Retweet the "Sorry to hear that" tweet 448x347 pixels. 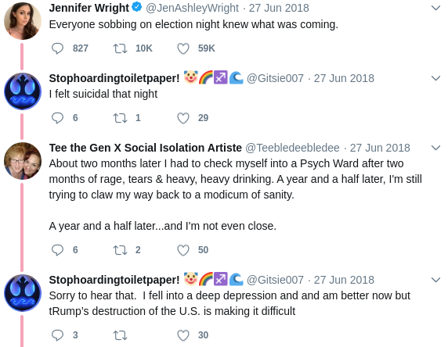pos(120,335)
